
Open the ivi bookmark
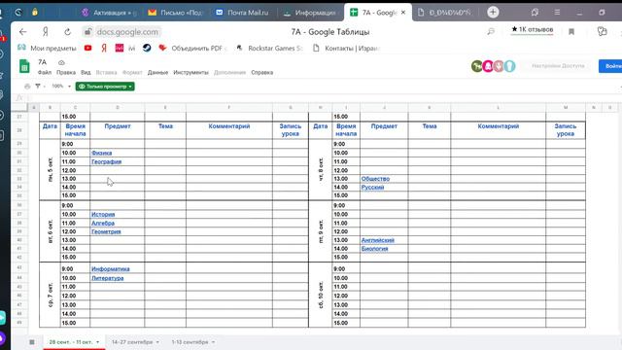pyautogui.click(x=125, y=48)
